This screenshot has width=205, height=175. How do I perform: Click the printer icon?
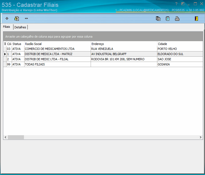177,19
